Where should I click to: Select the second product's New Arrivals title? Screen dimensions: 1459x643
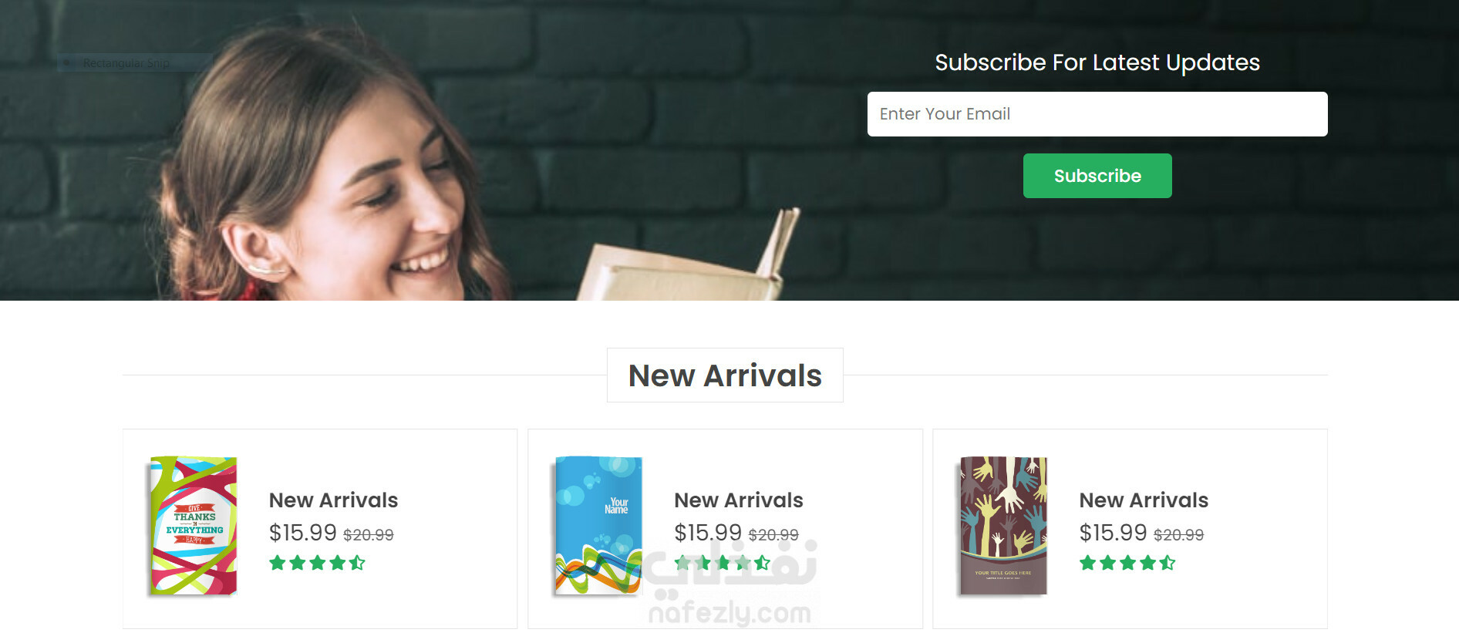coord(739,500)
